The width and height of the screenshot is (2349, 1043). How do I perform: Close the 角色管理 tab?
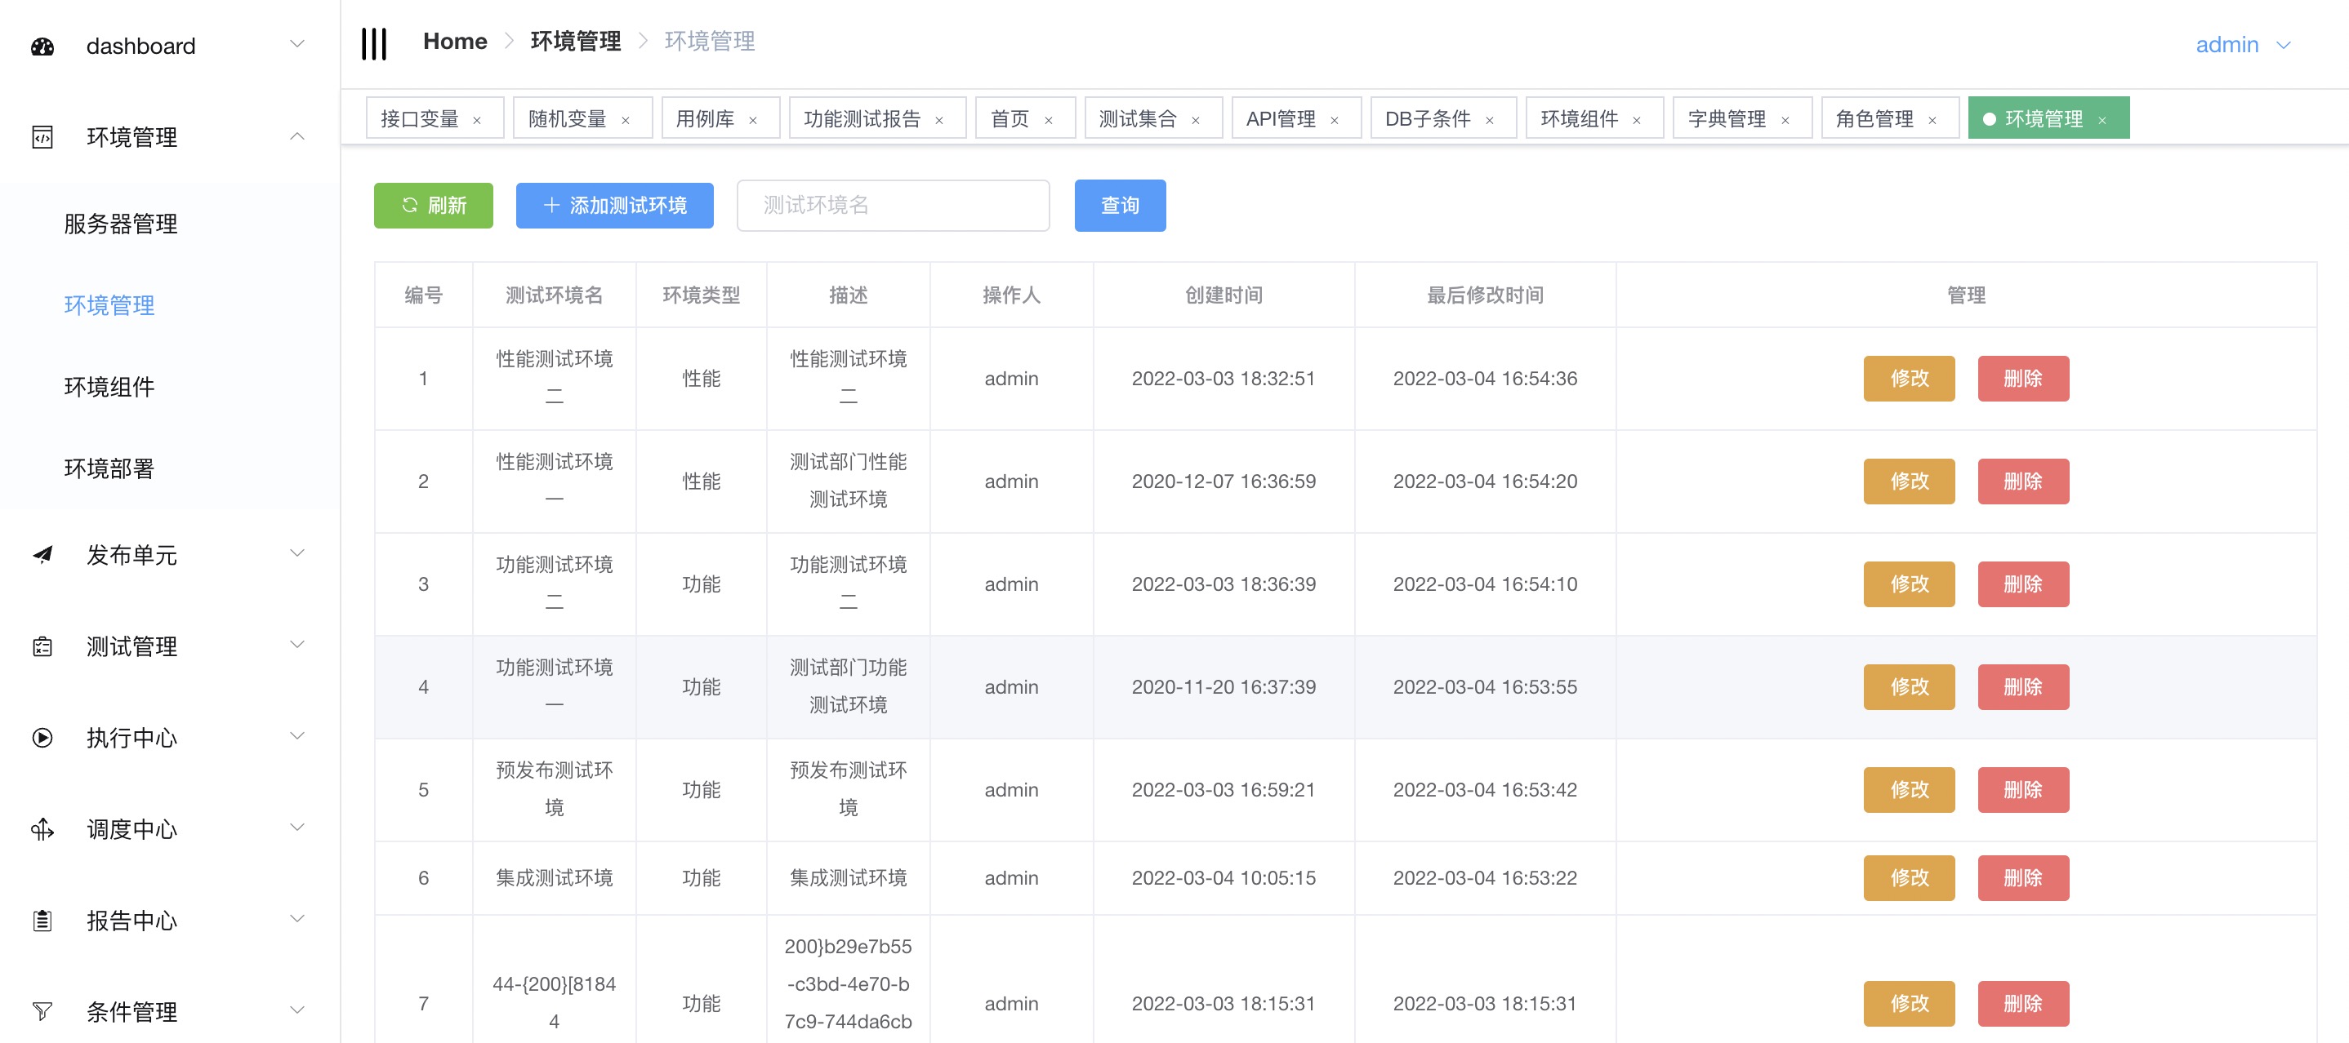(x=1932, y=120)
